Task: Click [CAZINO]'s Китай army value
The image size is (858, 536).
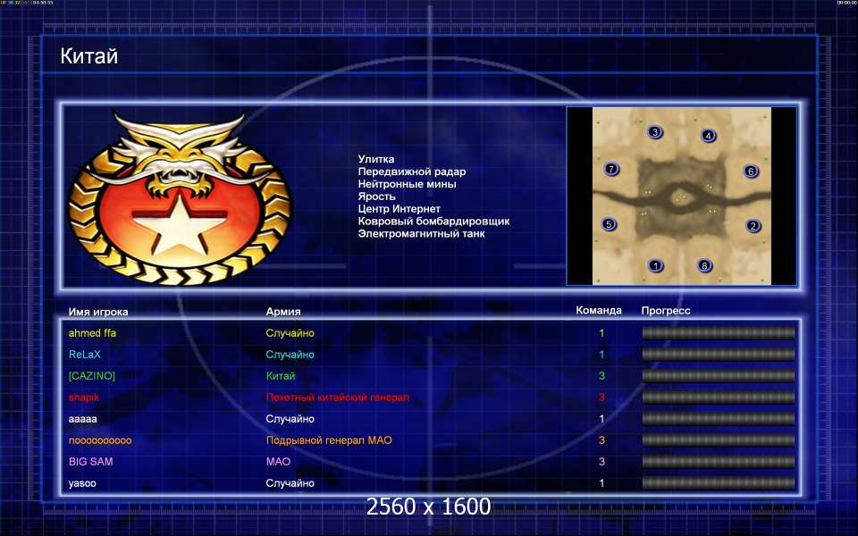Action: coord(281,376)
